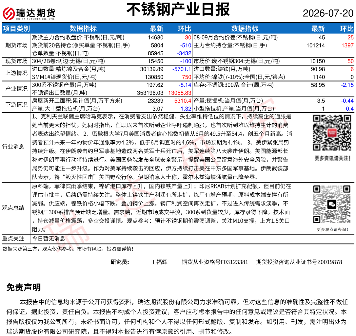
Task: Click the WeChat QR code image
Action: [x=332, y=204]
